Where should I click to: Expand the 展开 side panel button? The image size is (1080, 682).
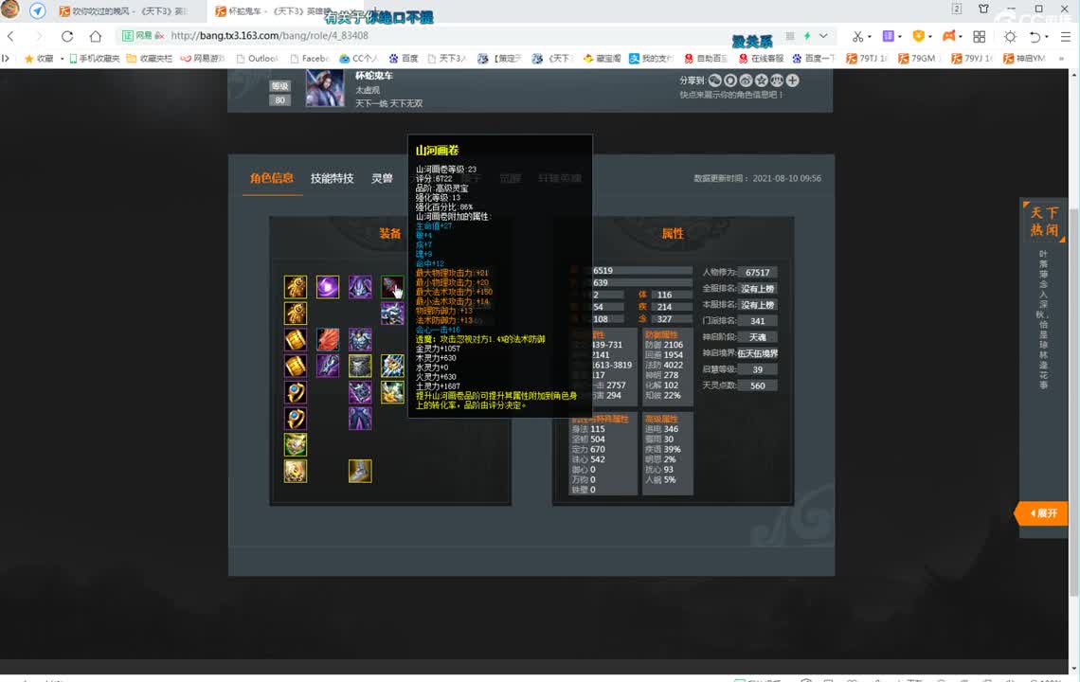tap(1043, 513)
